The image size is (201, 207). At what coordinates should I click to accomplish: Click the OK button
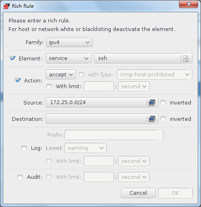pos(175,193)
